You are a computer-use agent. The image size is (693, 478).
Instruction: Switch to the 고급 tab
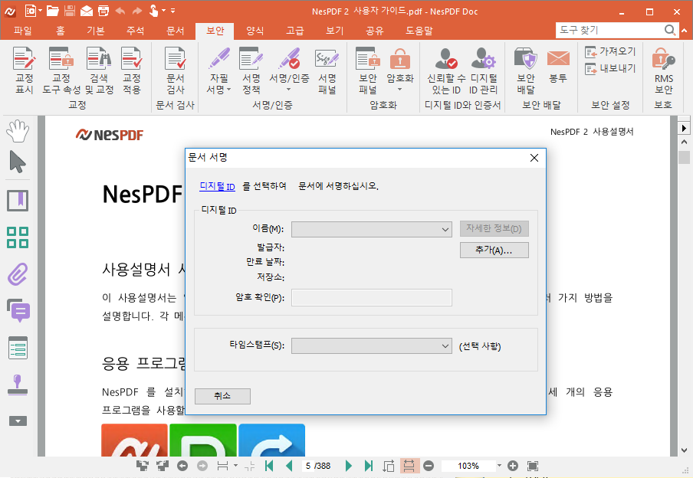coord(295,31)
